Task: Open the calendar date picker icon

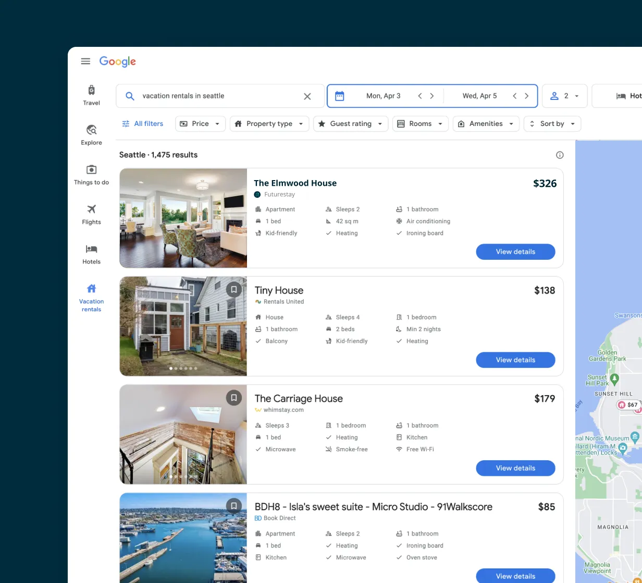Action: [340, 96]
